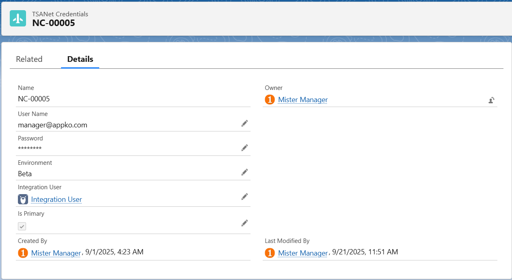Click the Password edit pencil icon
512x280 pixels.
click(244, 148)
